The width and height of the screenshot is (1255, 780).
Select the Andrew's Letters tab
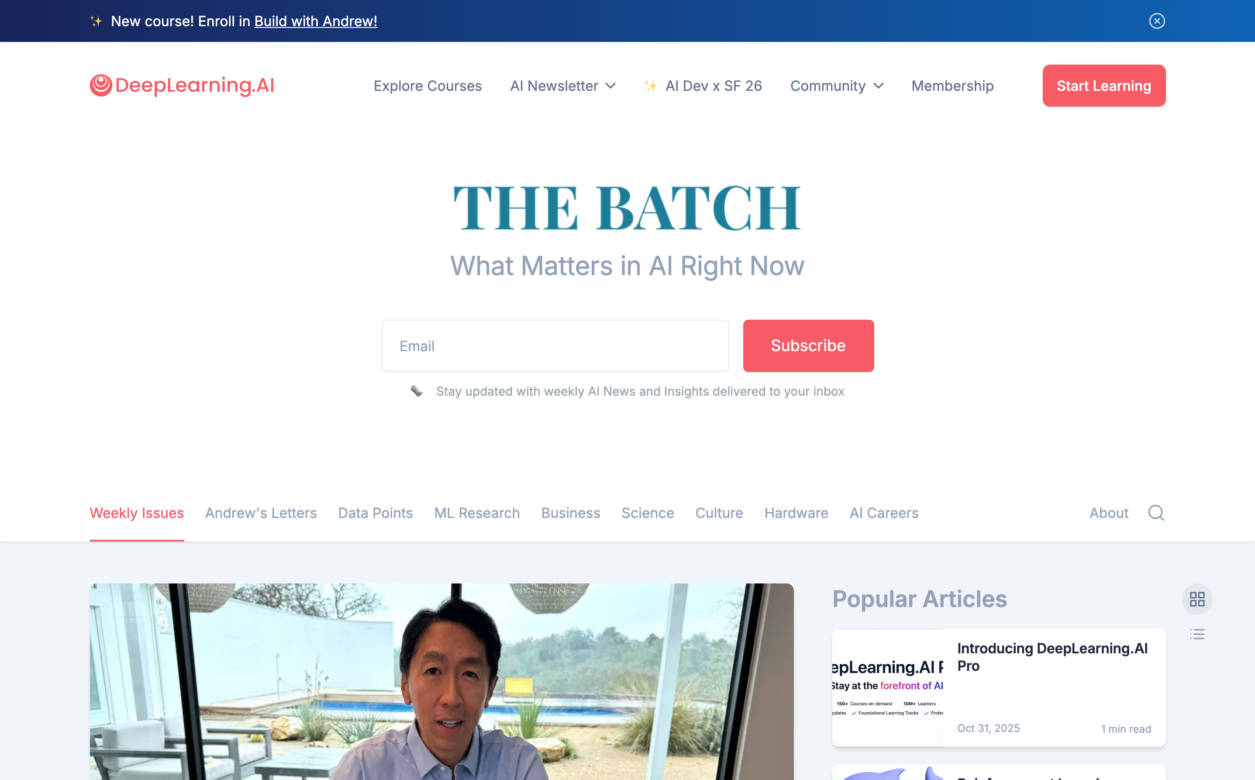(261, 513)
